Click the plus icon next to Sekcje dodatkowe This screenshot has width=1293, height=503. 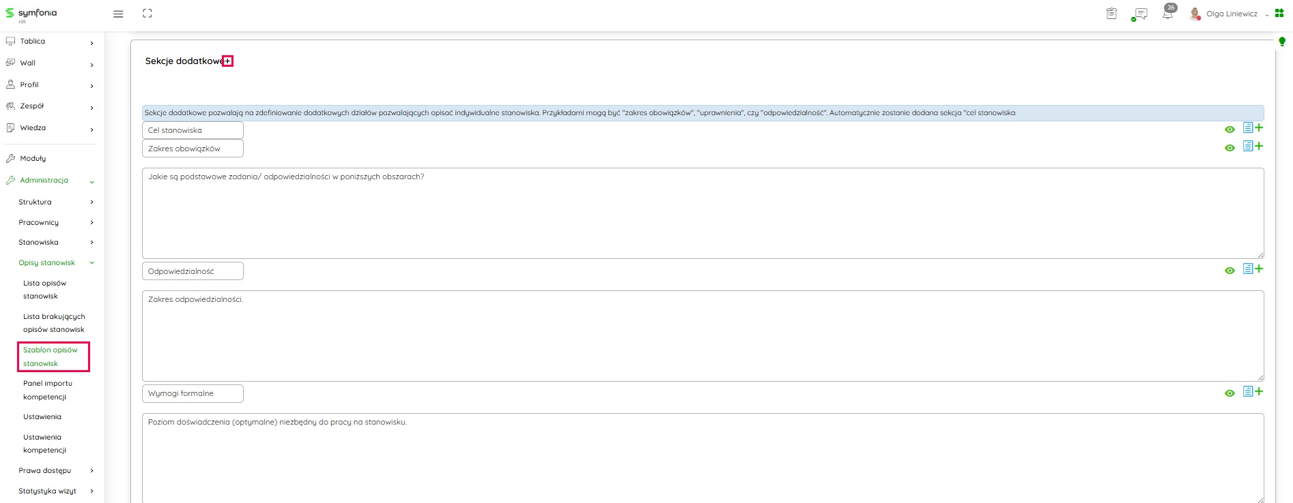[228, 61]
